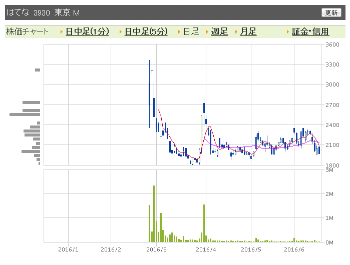Switch to the 月足 monthly chart

(x=248, y=31)
